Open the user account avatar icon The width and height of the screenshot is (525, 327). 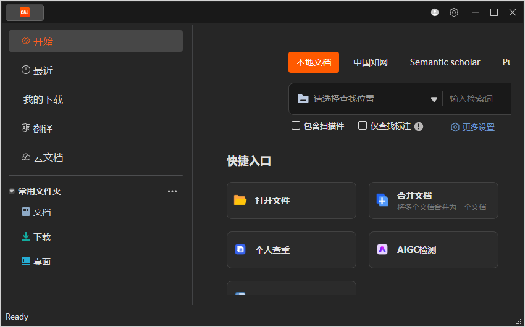[x=435, y=12]
